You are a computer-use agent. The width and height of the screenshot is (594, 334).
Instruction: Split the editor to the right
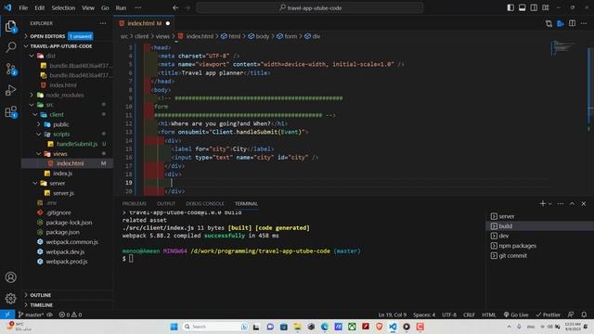[x=572, y=23]
